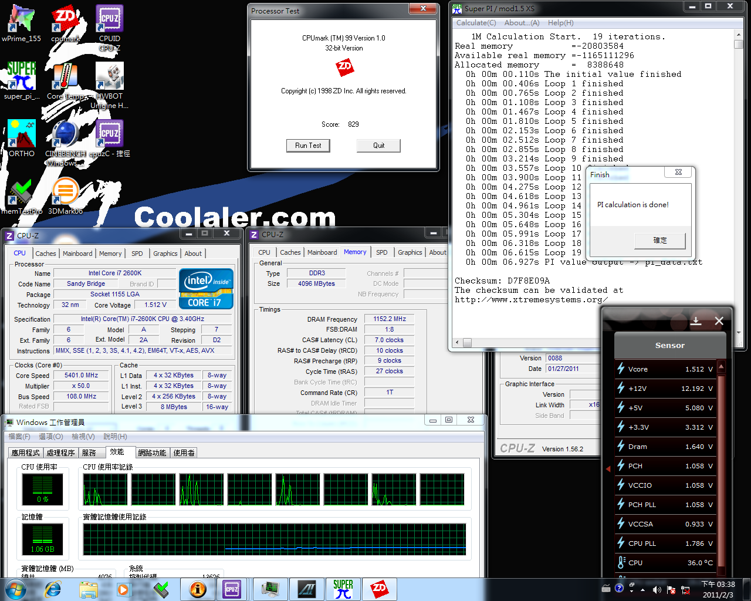The width and height of the screenshot is (751, 601).
Task: Confirm the PI calculation done dialog with 確定
Action: [x=660, y=240]
